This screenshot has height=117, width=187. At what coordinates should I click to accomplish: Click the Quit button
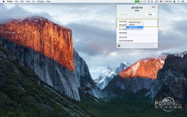click(153, 7)
